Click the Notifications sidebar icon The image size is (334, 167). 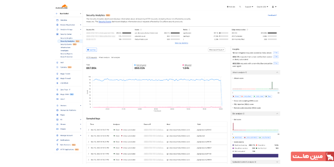click(x=57, y=140)
